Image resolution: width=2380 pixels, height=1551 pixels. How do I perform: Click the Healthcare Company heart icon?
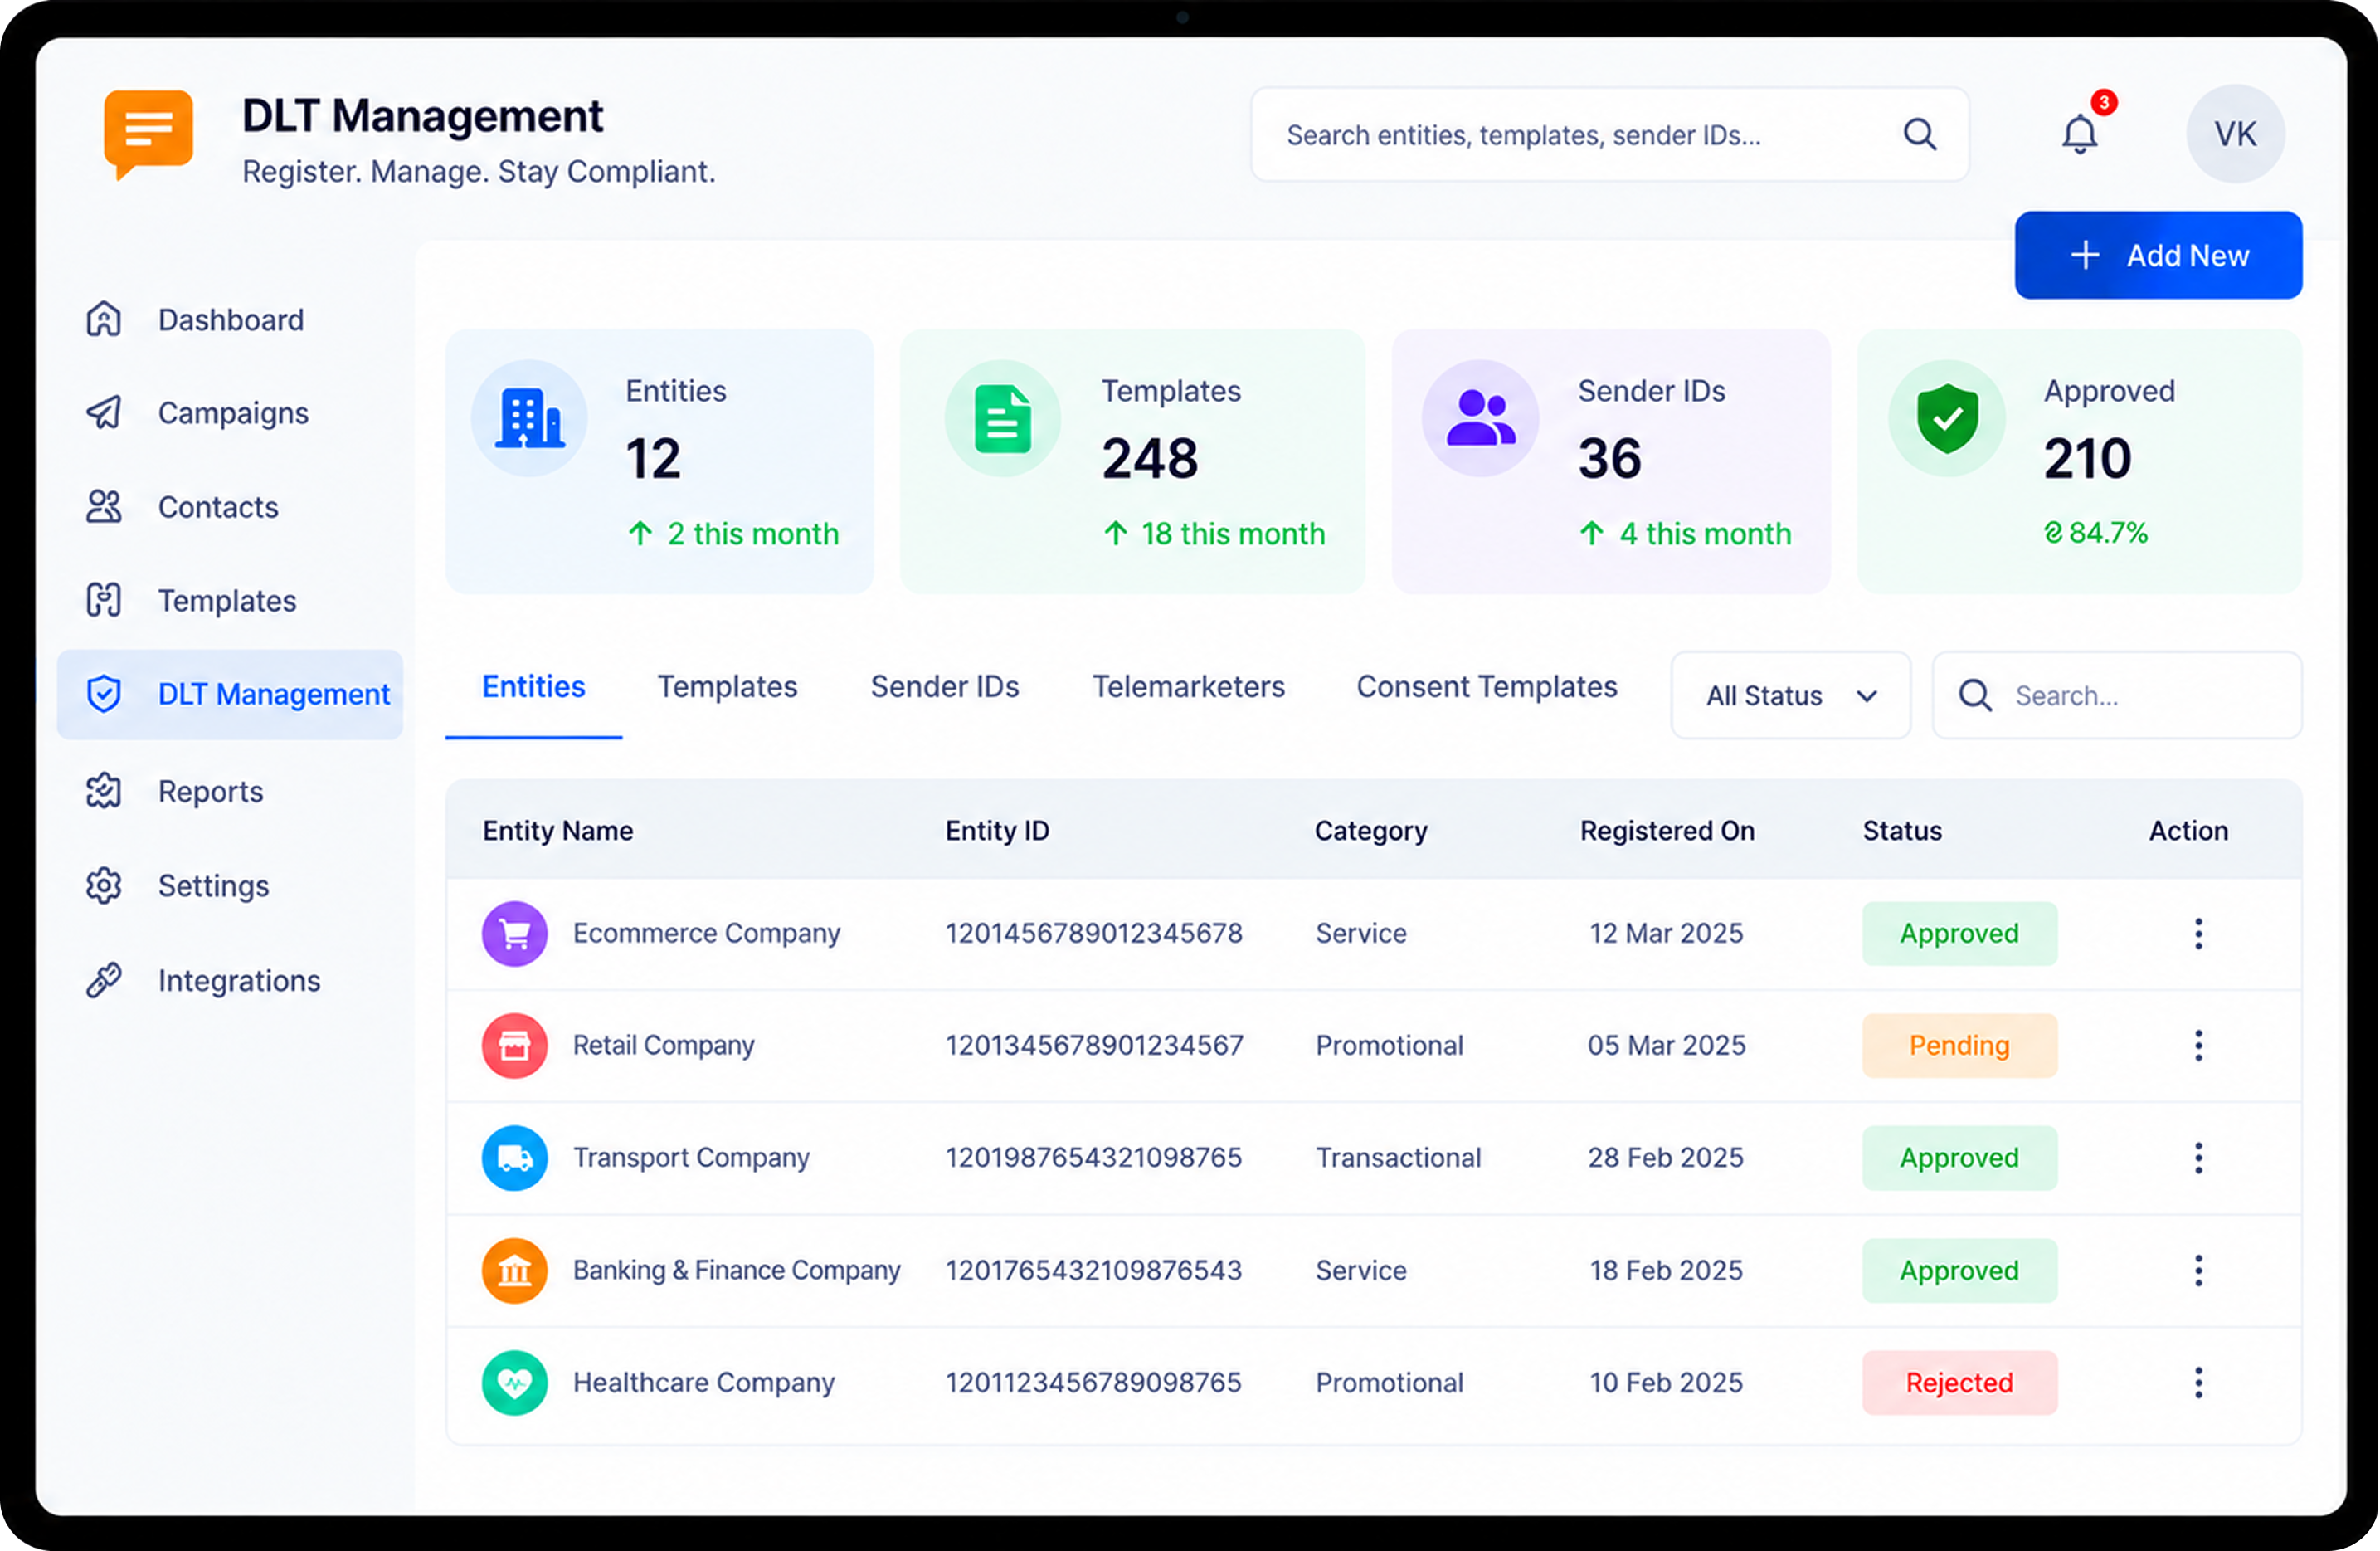[x=515, y=1383]
